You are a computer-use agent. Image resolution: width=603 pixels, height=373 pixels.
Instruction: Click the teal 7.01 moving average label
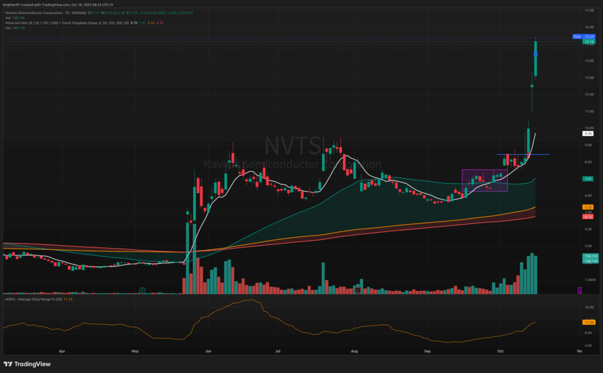[x=588, y=179]
